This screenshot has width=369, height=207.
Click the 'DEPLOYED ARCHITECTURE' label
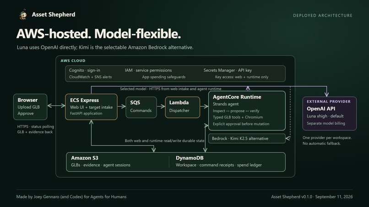coord(323,16)
